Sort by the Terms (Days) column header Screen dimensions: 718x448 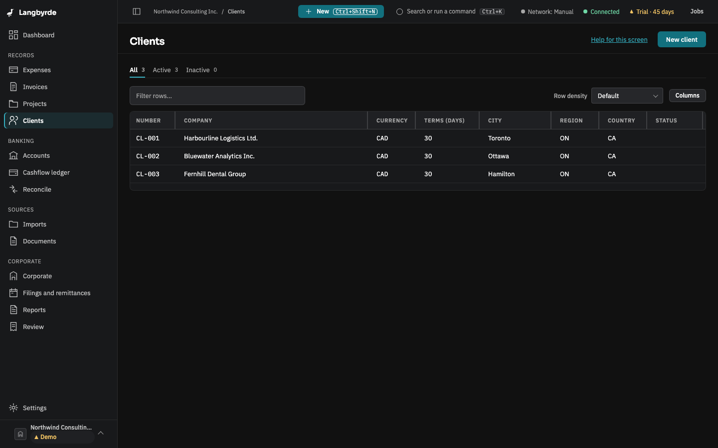point(447,120)
